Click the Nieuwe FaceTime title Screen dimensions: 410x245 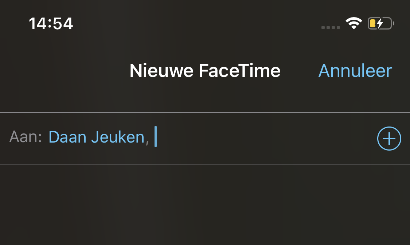205,71
